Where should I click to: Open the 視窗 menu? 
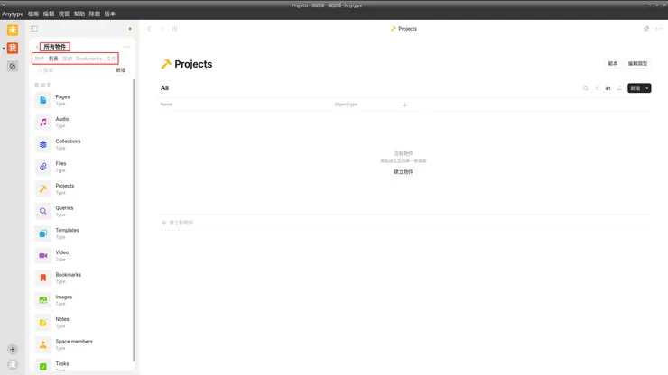pyautogui.click(x=64, y=14)
